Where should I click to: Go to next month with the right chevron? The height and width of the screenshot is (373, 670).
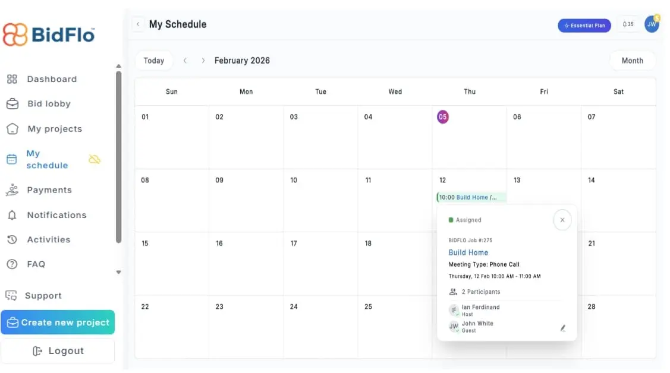203,60
